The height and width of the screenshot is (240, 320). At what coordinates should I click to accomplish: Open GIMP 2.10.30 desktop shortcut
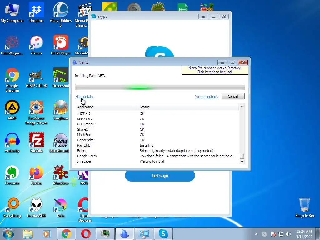coord(36,78)
